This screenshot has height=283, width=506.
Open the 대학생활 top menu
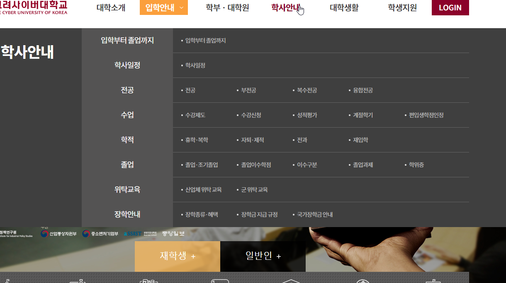click(344, 7)
